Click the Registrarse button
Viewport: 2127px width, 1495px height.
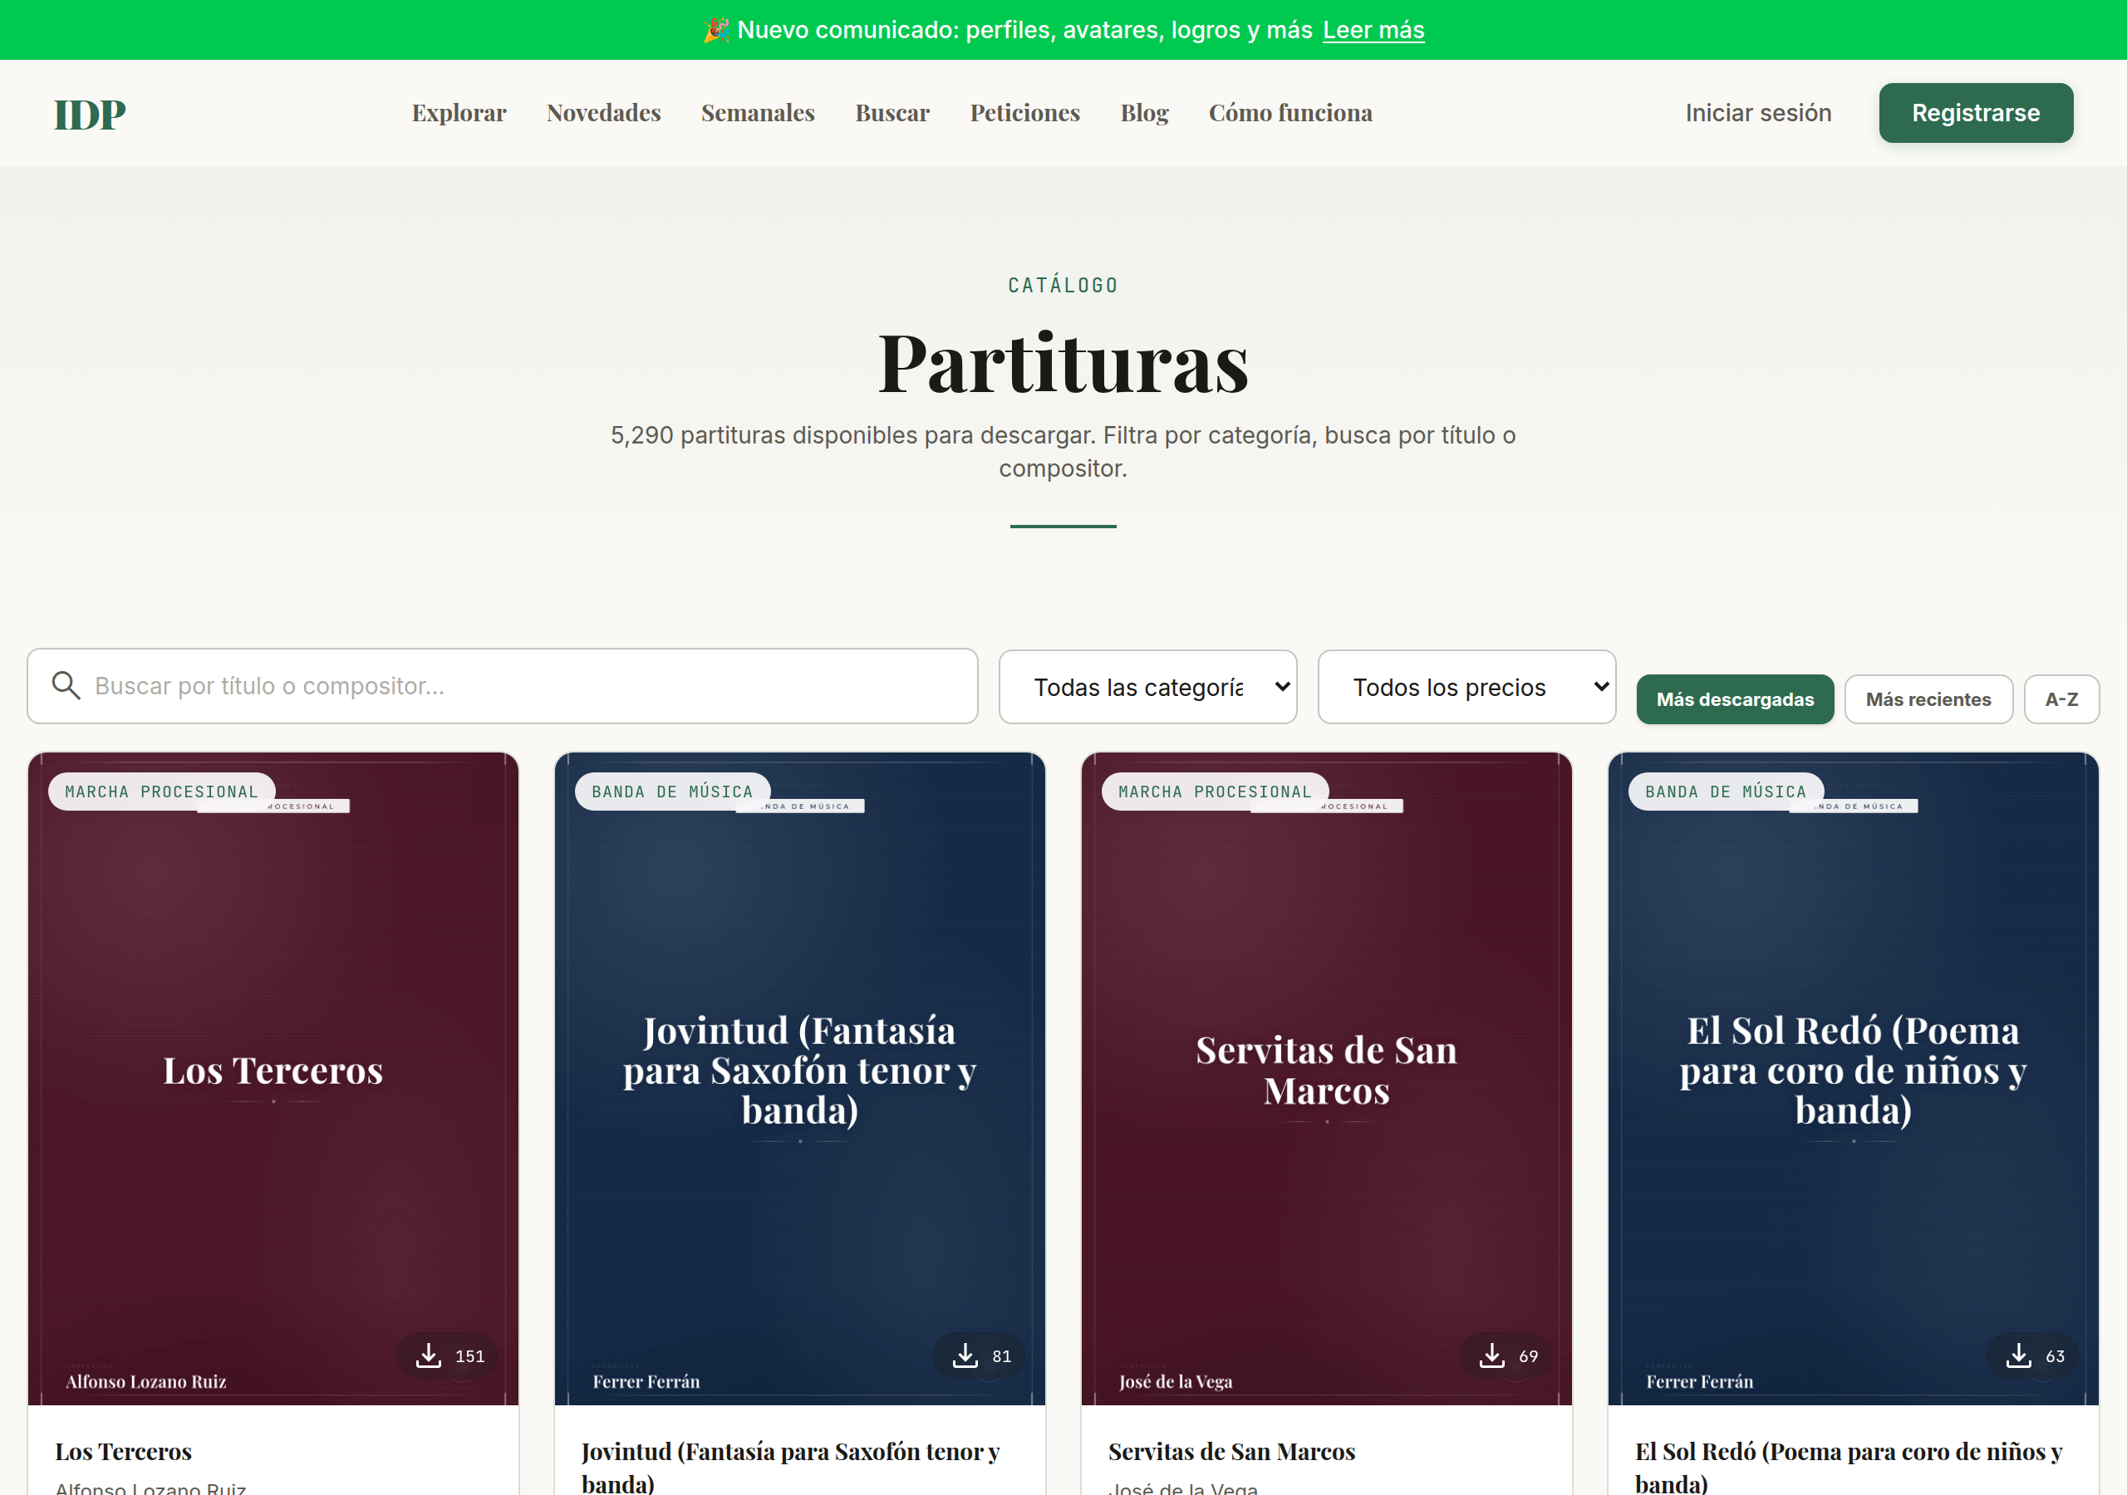pyautogui.click(x=1976, y=113)
